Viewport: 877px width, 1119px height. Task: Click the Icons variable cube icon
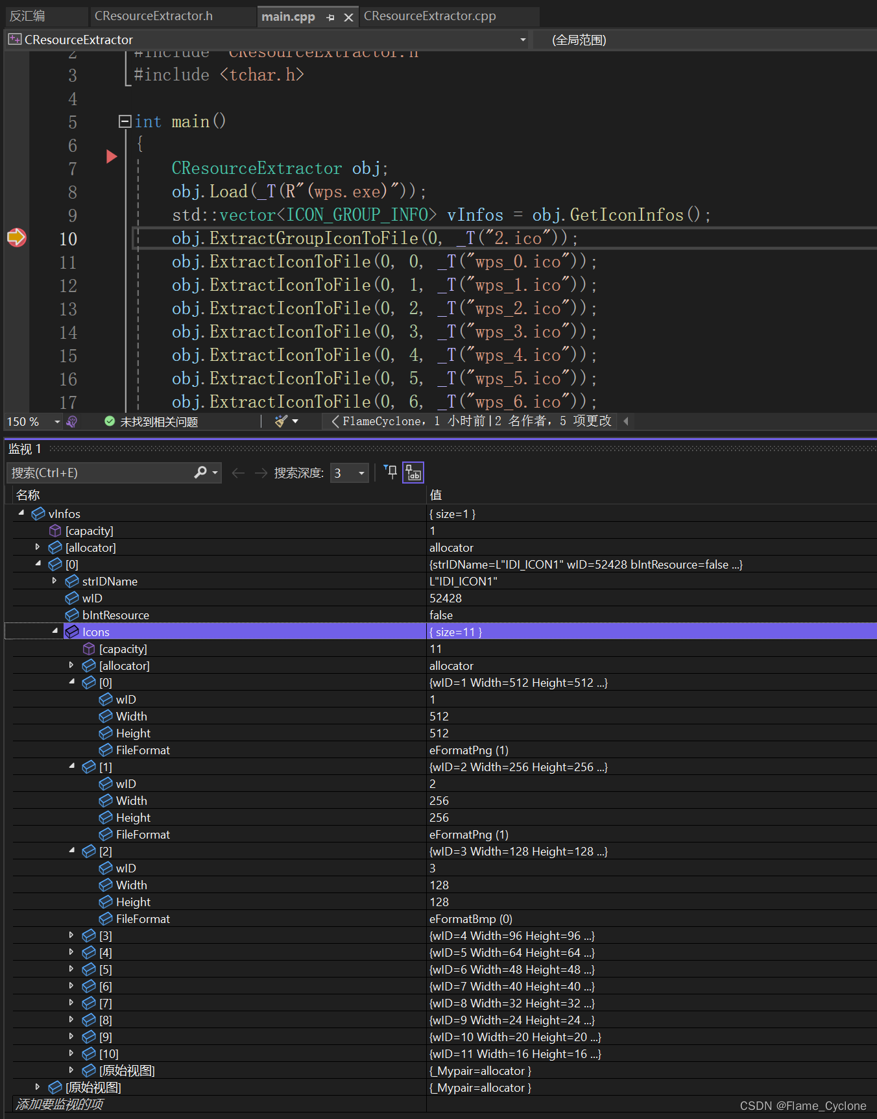pos(72,632)
